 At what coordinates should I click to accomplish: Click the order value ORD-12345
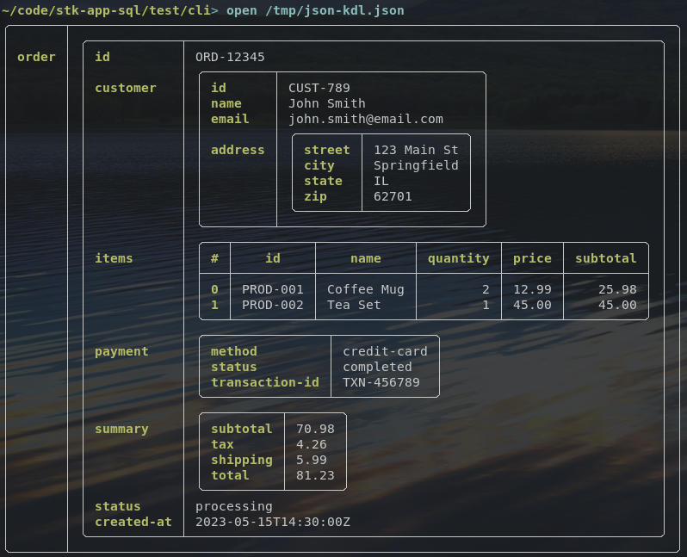click(x=230, y=57)
